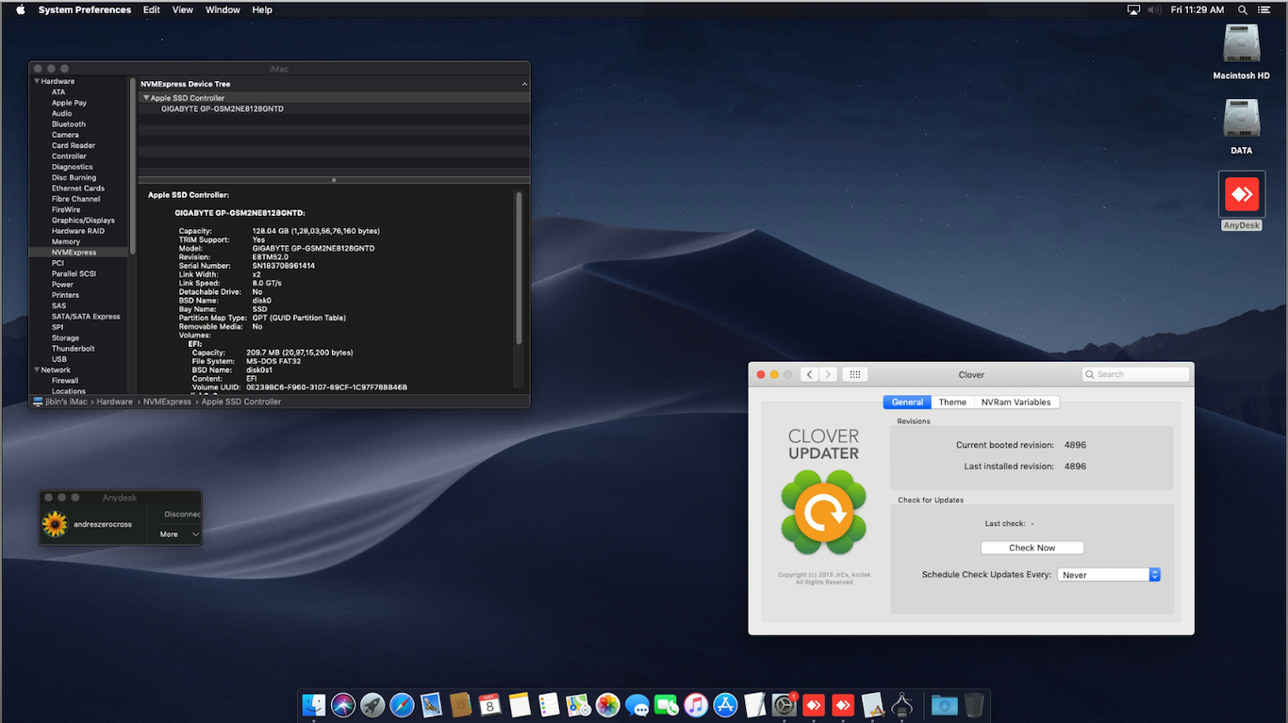The width and height of the screenshot is (1288, 723).
Task: Select Graphics/Displays in the sidebar
Action: 83,221
